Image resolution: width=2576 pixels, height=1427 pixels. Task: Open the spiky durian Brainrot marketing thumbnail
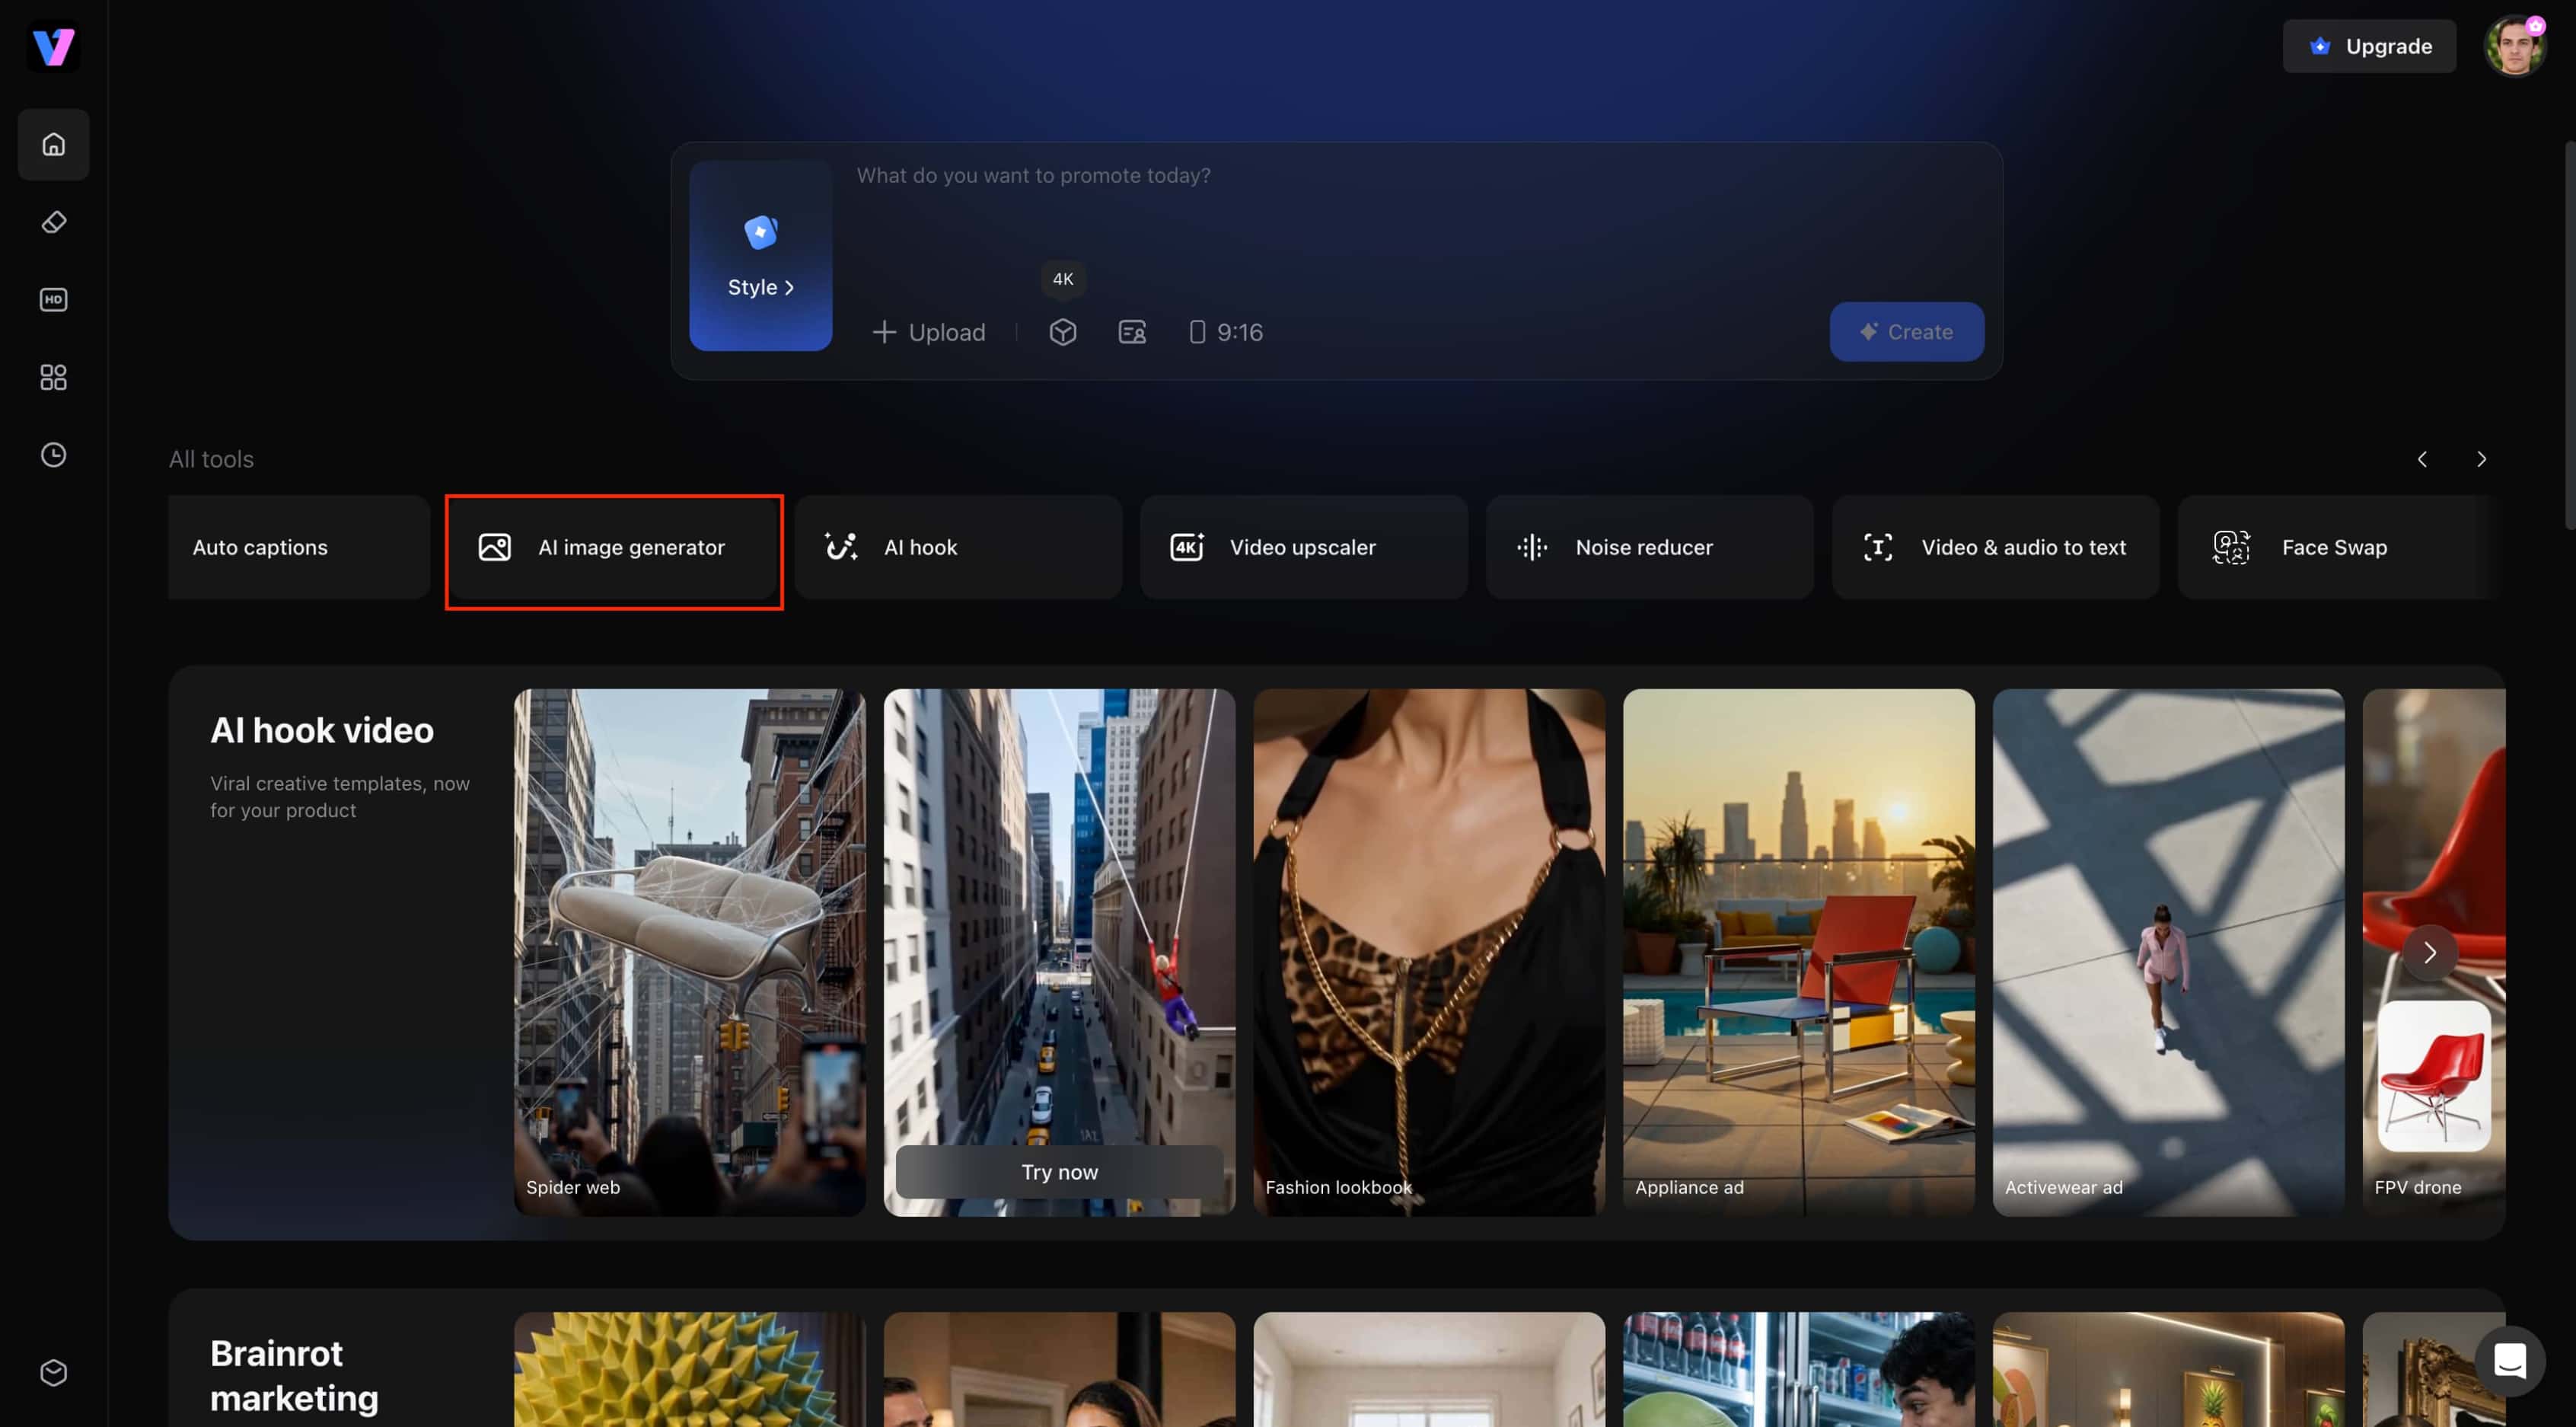(x=690, y=1369)
